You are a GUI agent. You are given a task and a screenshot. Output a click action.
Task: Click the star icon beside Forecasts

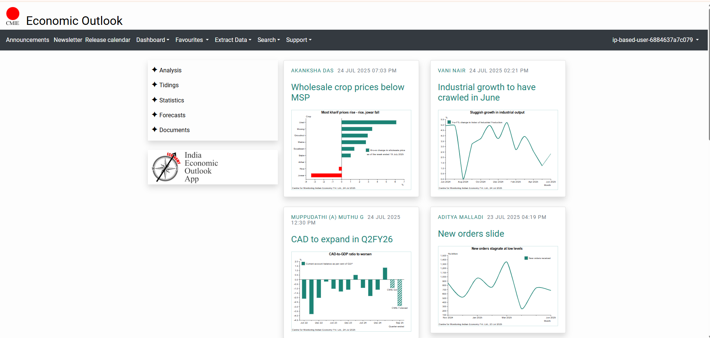pos(155,115)
